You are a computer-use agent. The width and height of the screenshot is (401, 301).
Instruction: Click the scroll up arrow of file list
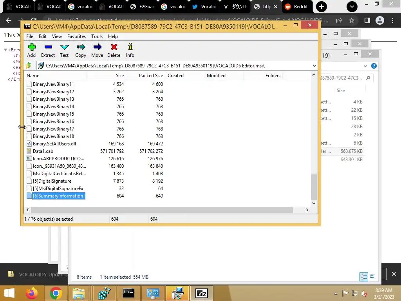click(x=314, y=75)
